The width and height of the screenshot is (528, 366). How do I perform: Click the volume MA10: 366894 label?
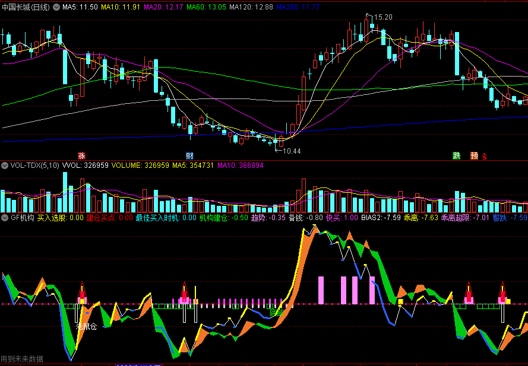click(x=241, y=166)
